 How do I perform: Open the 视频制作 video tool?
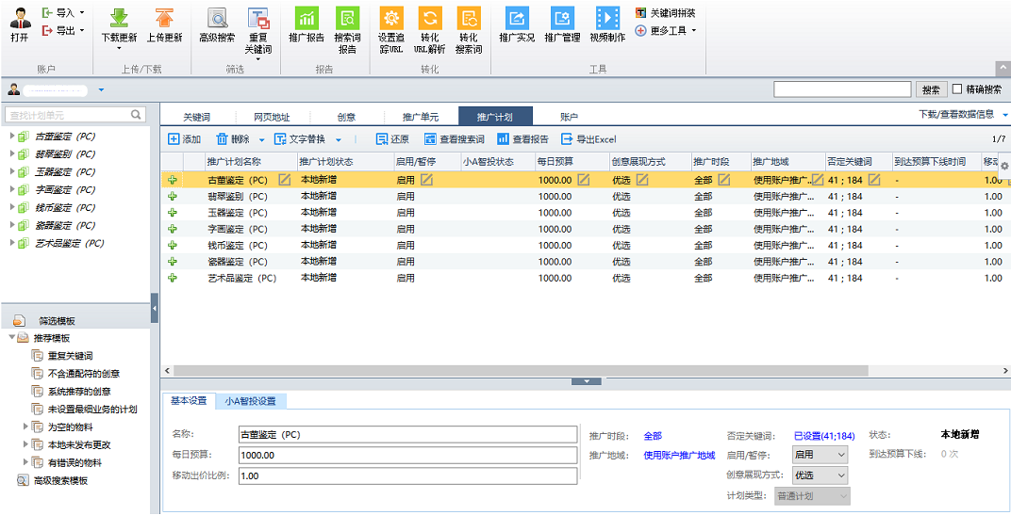(607, 18)
